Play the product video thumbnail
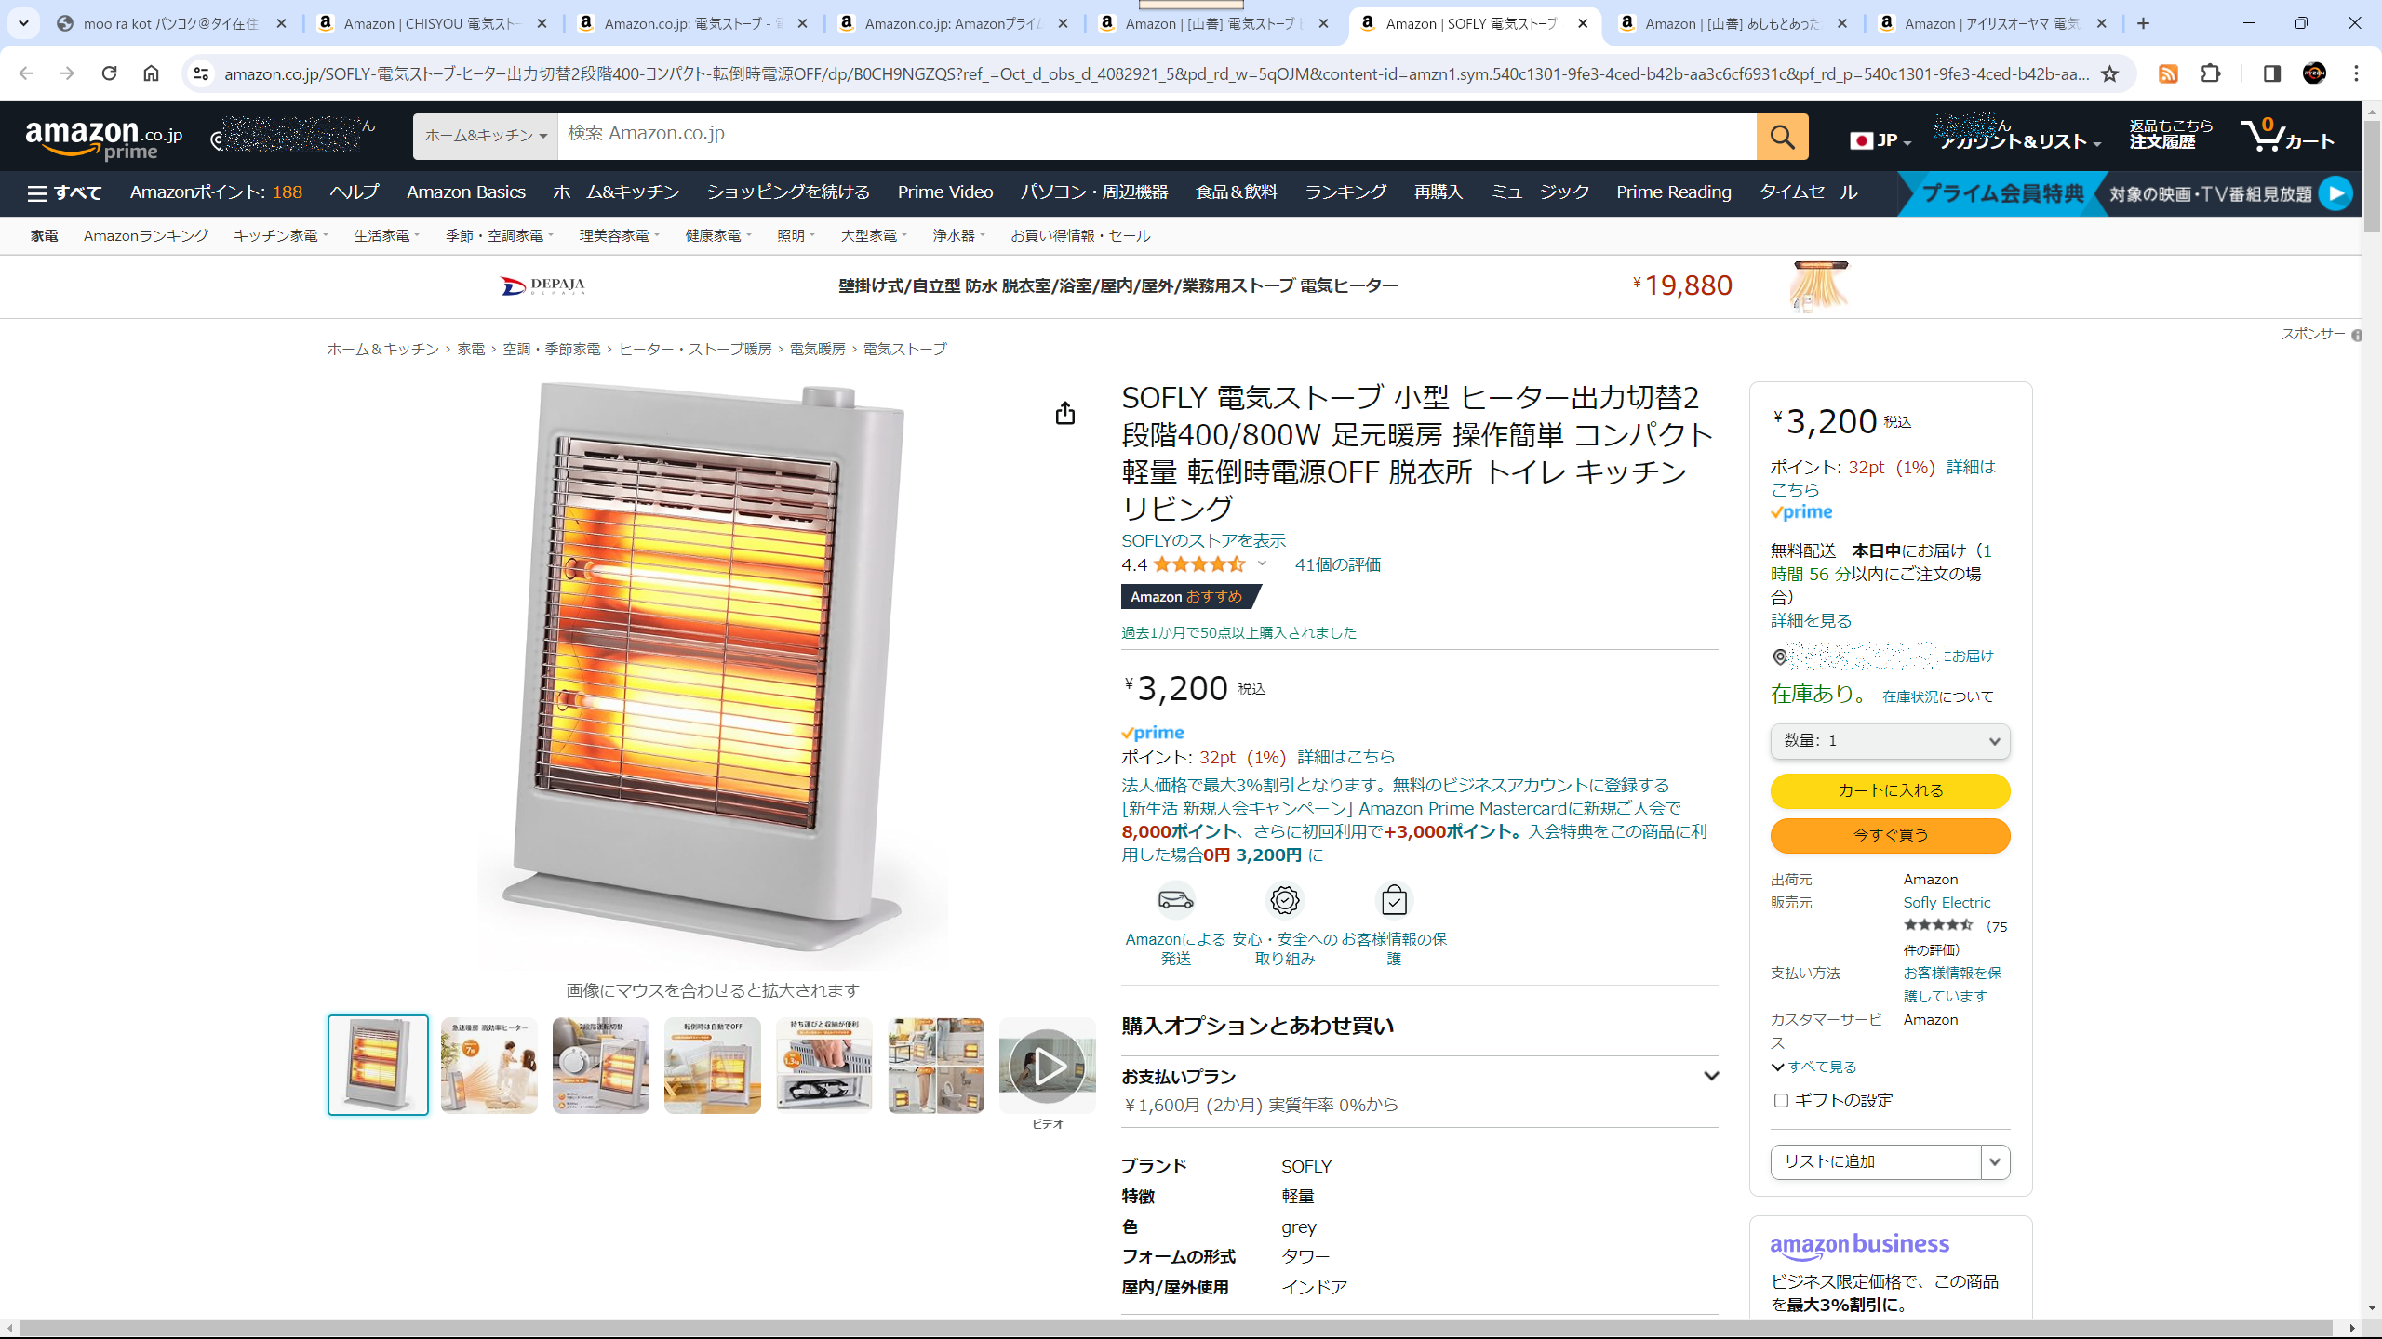2382x1339 pixels. (x=1047, y=1066)
